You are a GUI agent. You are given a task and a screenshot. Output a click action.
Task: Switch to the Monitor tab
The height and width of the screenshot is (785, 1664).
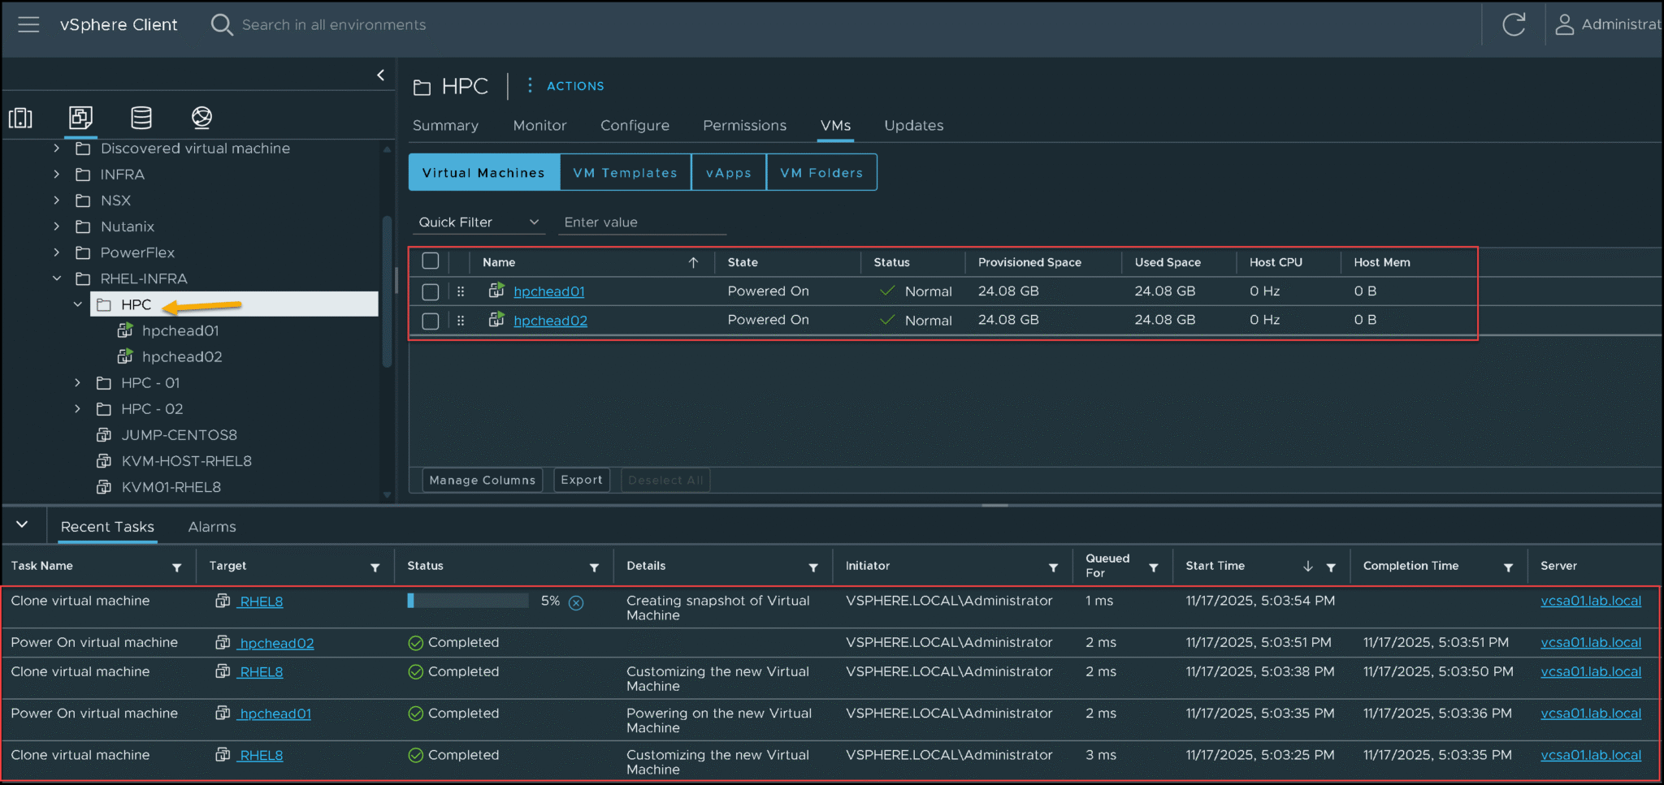539,126
